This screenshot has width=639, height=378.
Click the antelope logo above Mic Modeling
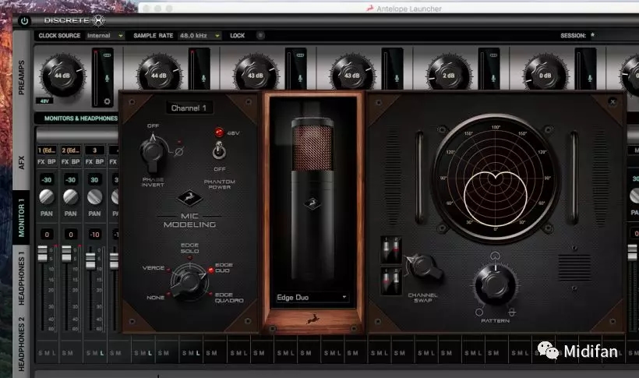coord(185,198)
